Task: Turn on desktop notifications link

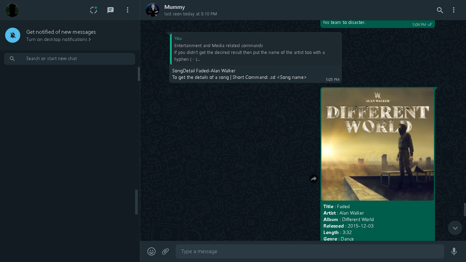Action: [58, 40]
